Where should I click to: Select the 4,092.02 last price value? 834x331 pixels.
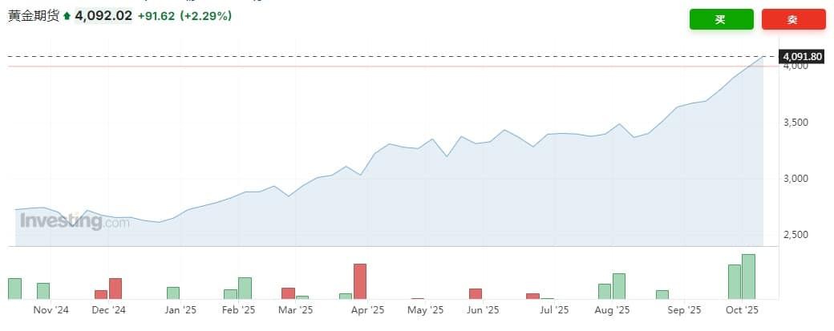click(x=103, y=15)
